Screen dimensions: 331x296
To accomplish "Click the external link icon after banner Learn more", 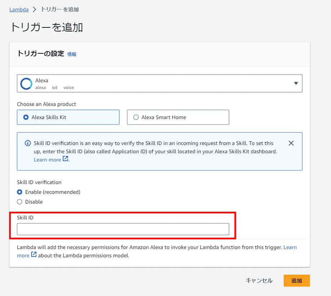I will (x=65, y=159).
